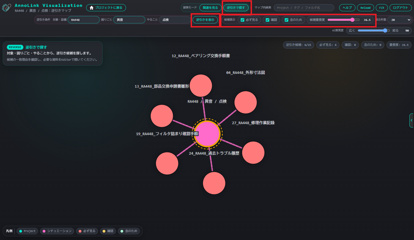Fit the map with Fit button
The image size is (414, 240).
click(x=382, y=8)
